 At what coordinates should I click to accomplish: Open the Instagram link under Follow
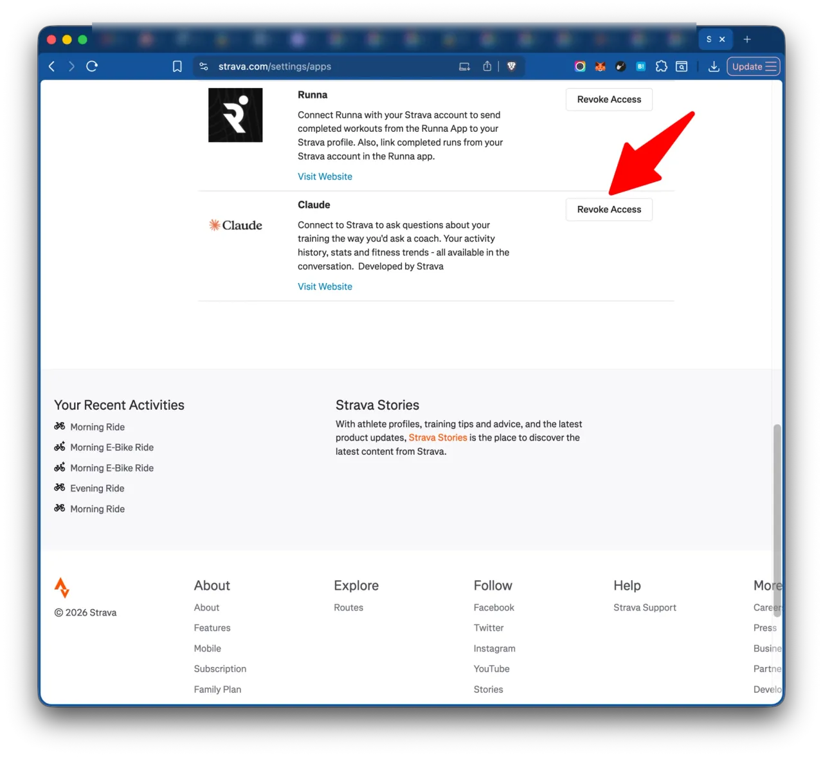[x=494, y=648]
